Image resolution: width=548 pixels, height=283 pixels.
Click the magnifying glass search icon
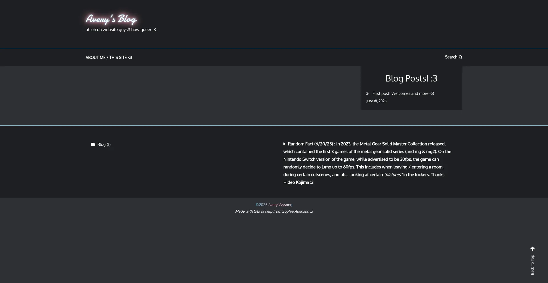[x=460, y=57]
